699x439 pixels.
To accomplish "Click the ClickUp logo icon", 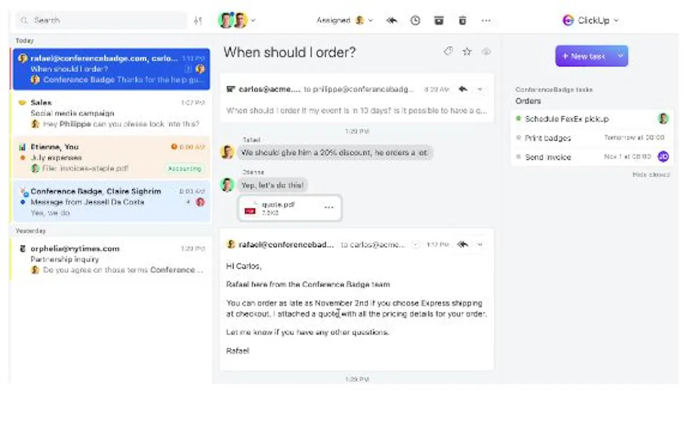I will (x=568, y=20).
